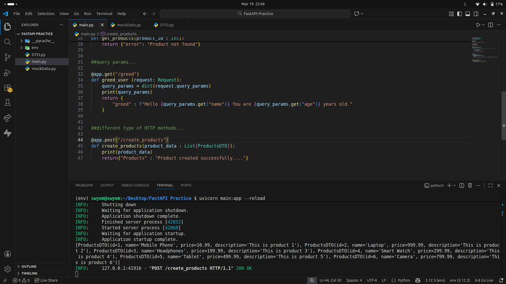Open the Source Control view
This screenshot has height=284, width=506.
(x=7, y=57)
